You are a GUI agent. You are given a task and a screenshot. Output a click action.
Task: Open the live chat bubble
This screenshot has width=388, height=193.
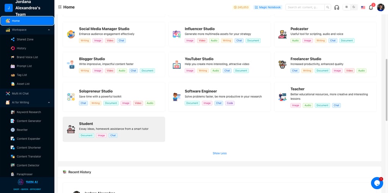377,183
